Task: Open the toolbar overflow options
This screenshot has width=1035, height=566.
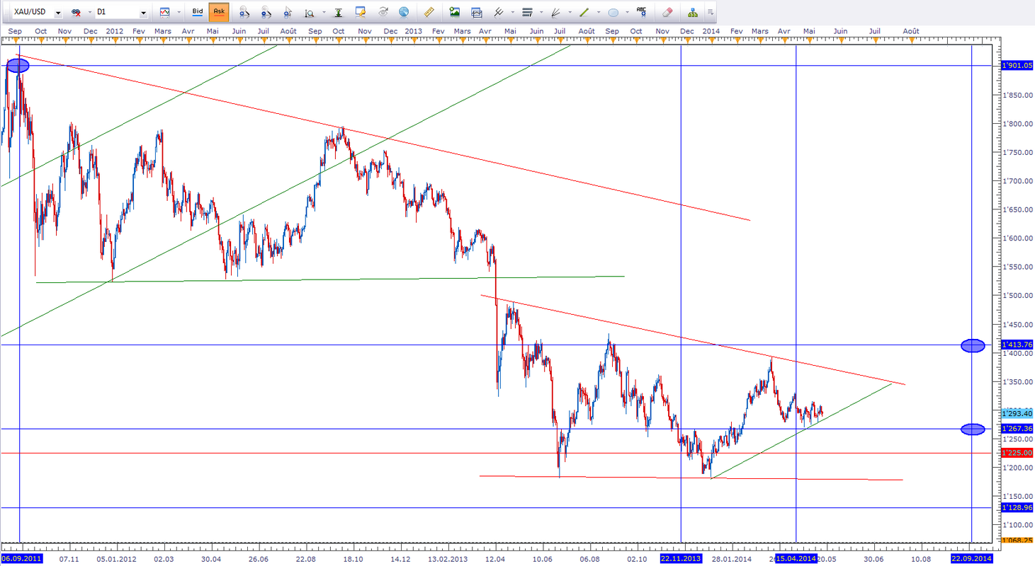Action: pos(711,13)
